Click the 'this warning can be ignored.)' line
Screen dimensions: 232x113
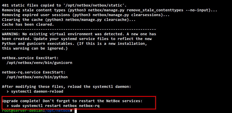coord(35,48)
